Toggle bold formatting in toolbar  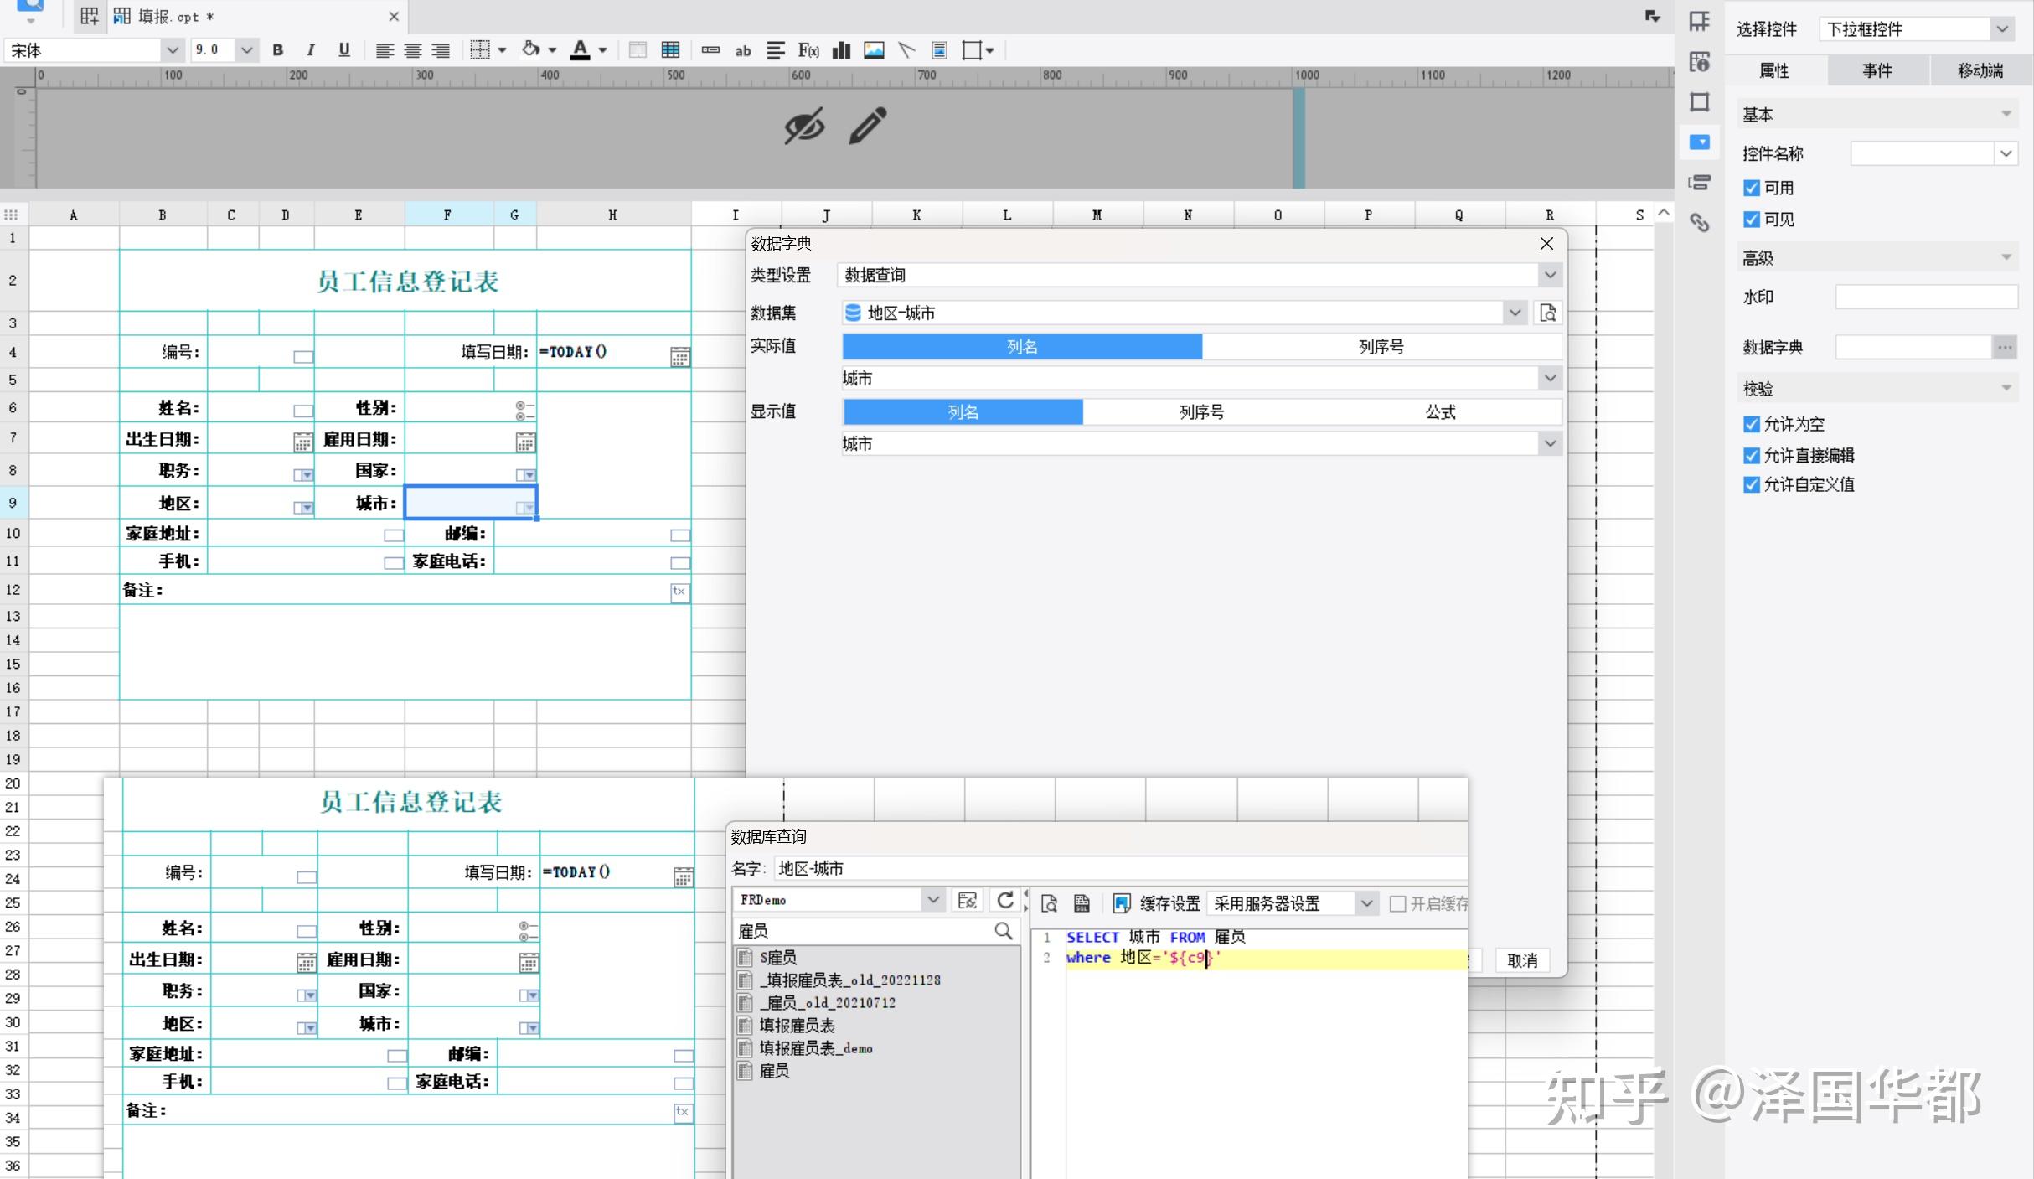278,50
